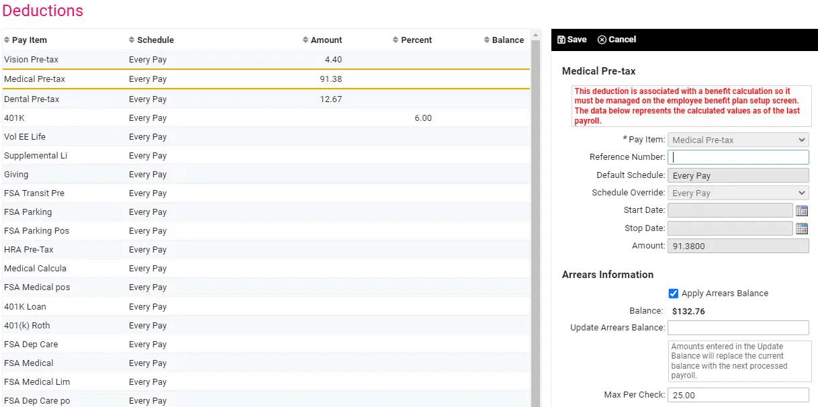Select the FSA Parking deduction row
The image size is (818, 407).
click(x=266, y=212)
